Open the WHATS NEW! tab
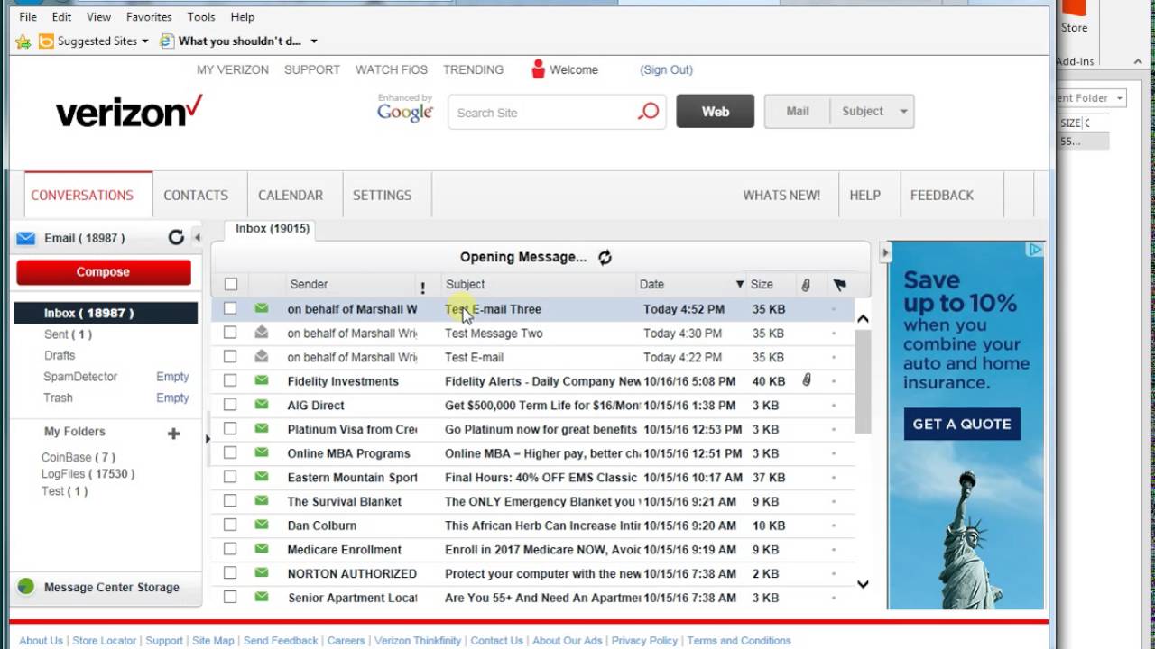Image resolution: width=1155 pixels, height=649 pixels. pyautogui.click(x=781, y=195)
